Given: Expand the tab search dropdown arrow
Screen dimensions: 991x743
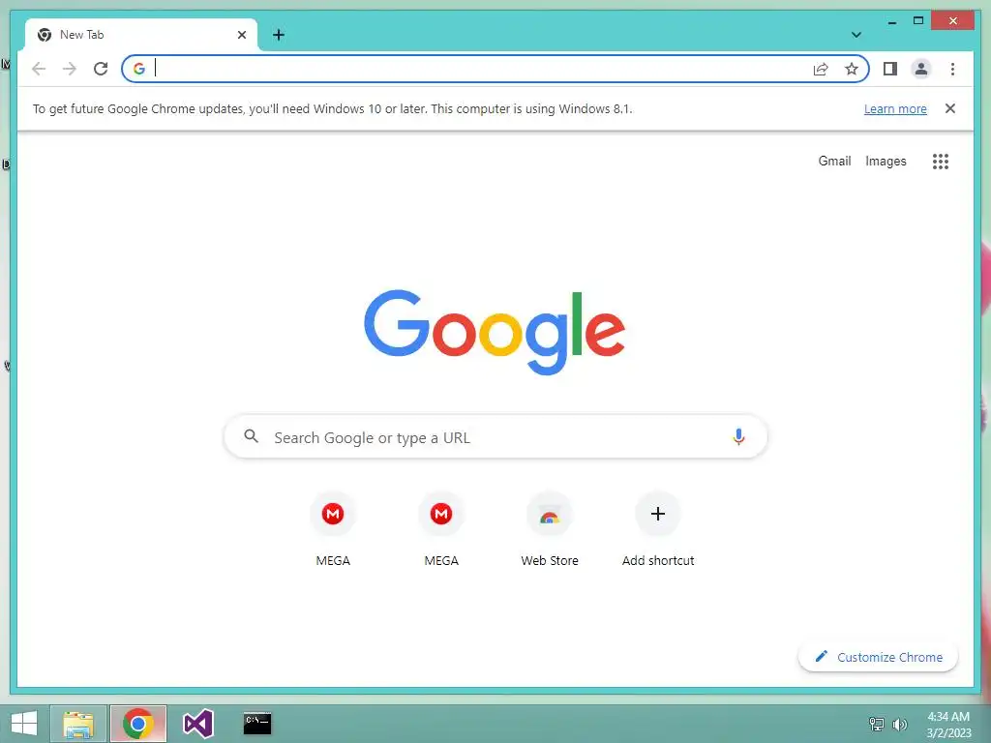Looking at the screenshot, I should pos(856,35).
